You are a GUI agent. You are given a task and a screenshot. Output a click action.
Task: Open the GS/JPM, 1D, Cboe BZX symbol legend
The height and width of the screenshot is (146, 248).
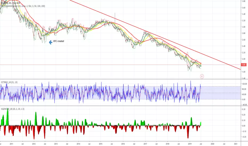(10, 3)
